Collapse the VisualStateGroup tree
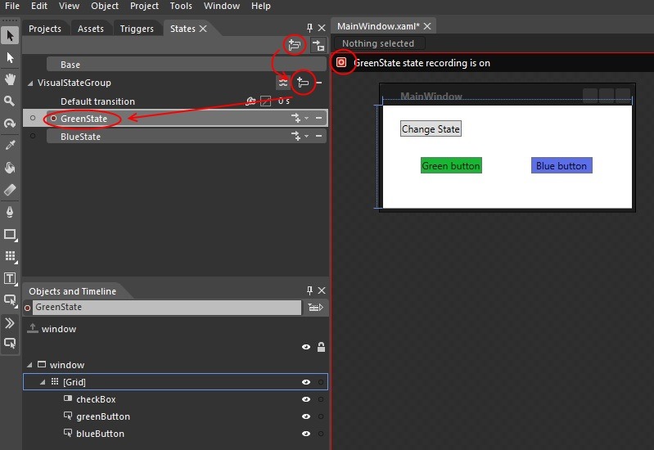 click(x=31, y=83)
